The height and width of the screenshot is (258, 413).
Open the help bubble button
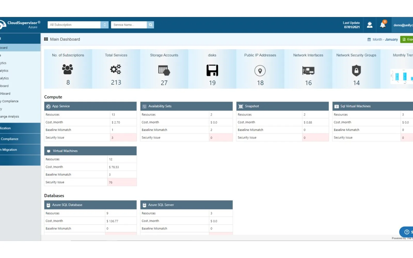coord(406,232)
